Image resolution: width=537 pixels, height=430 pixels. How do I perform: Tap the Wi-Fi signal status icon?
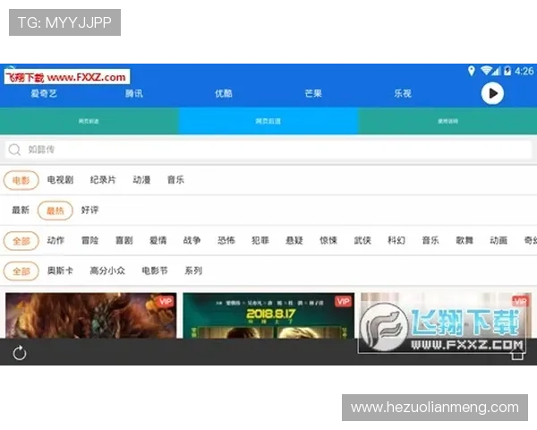pyautogui.click(x=487, y=71)
